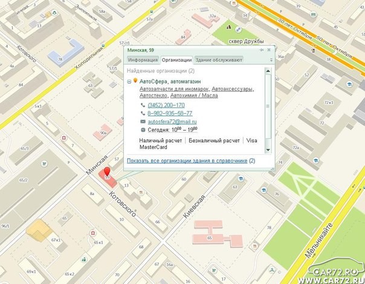Click the MasterCard payment label
365x284 pixels.
coord(153,147)
